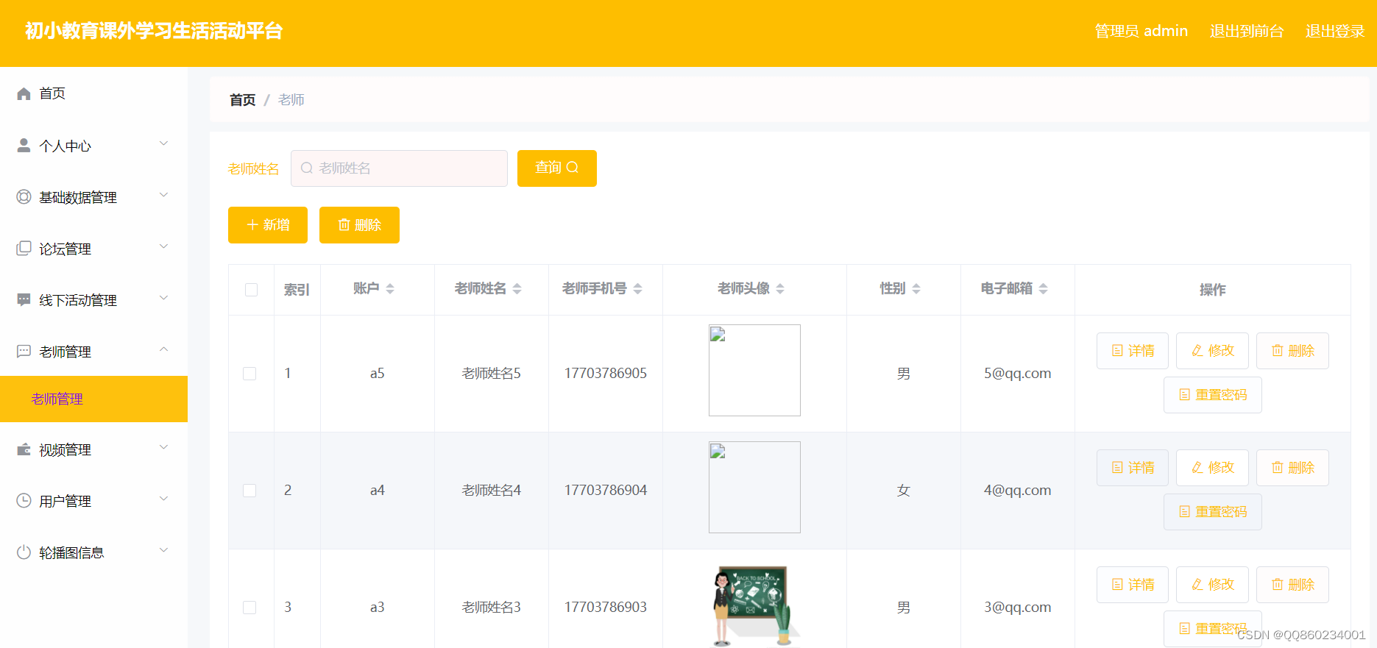Sort by 性别 column arrows
The image size is (1377, 648).
click(916, 289)
